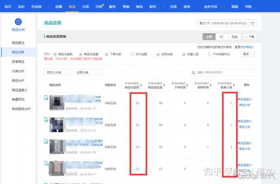Open 商品温度计 link for the first product
The width and height of the screenshot is (280, 184).
point(247,99)
